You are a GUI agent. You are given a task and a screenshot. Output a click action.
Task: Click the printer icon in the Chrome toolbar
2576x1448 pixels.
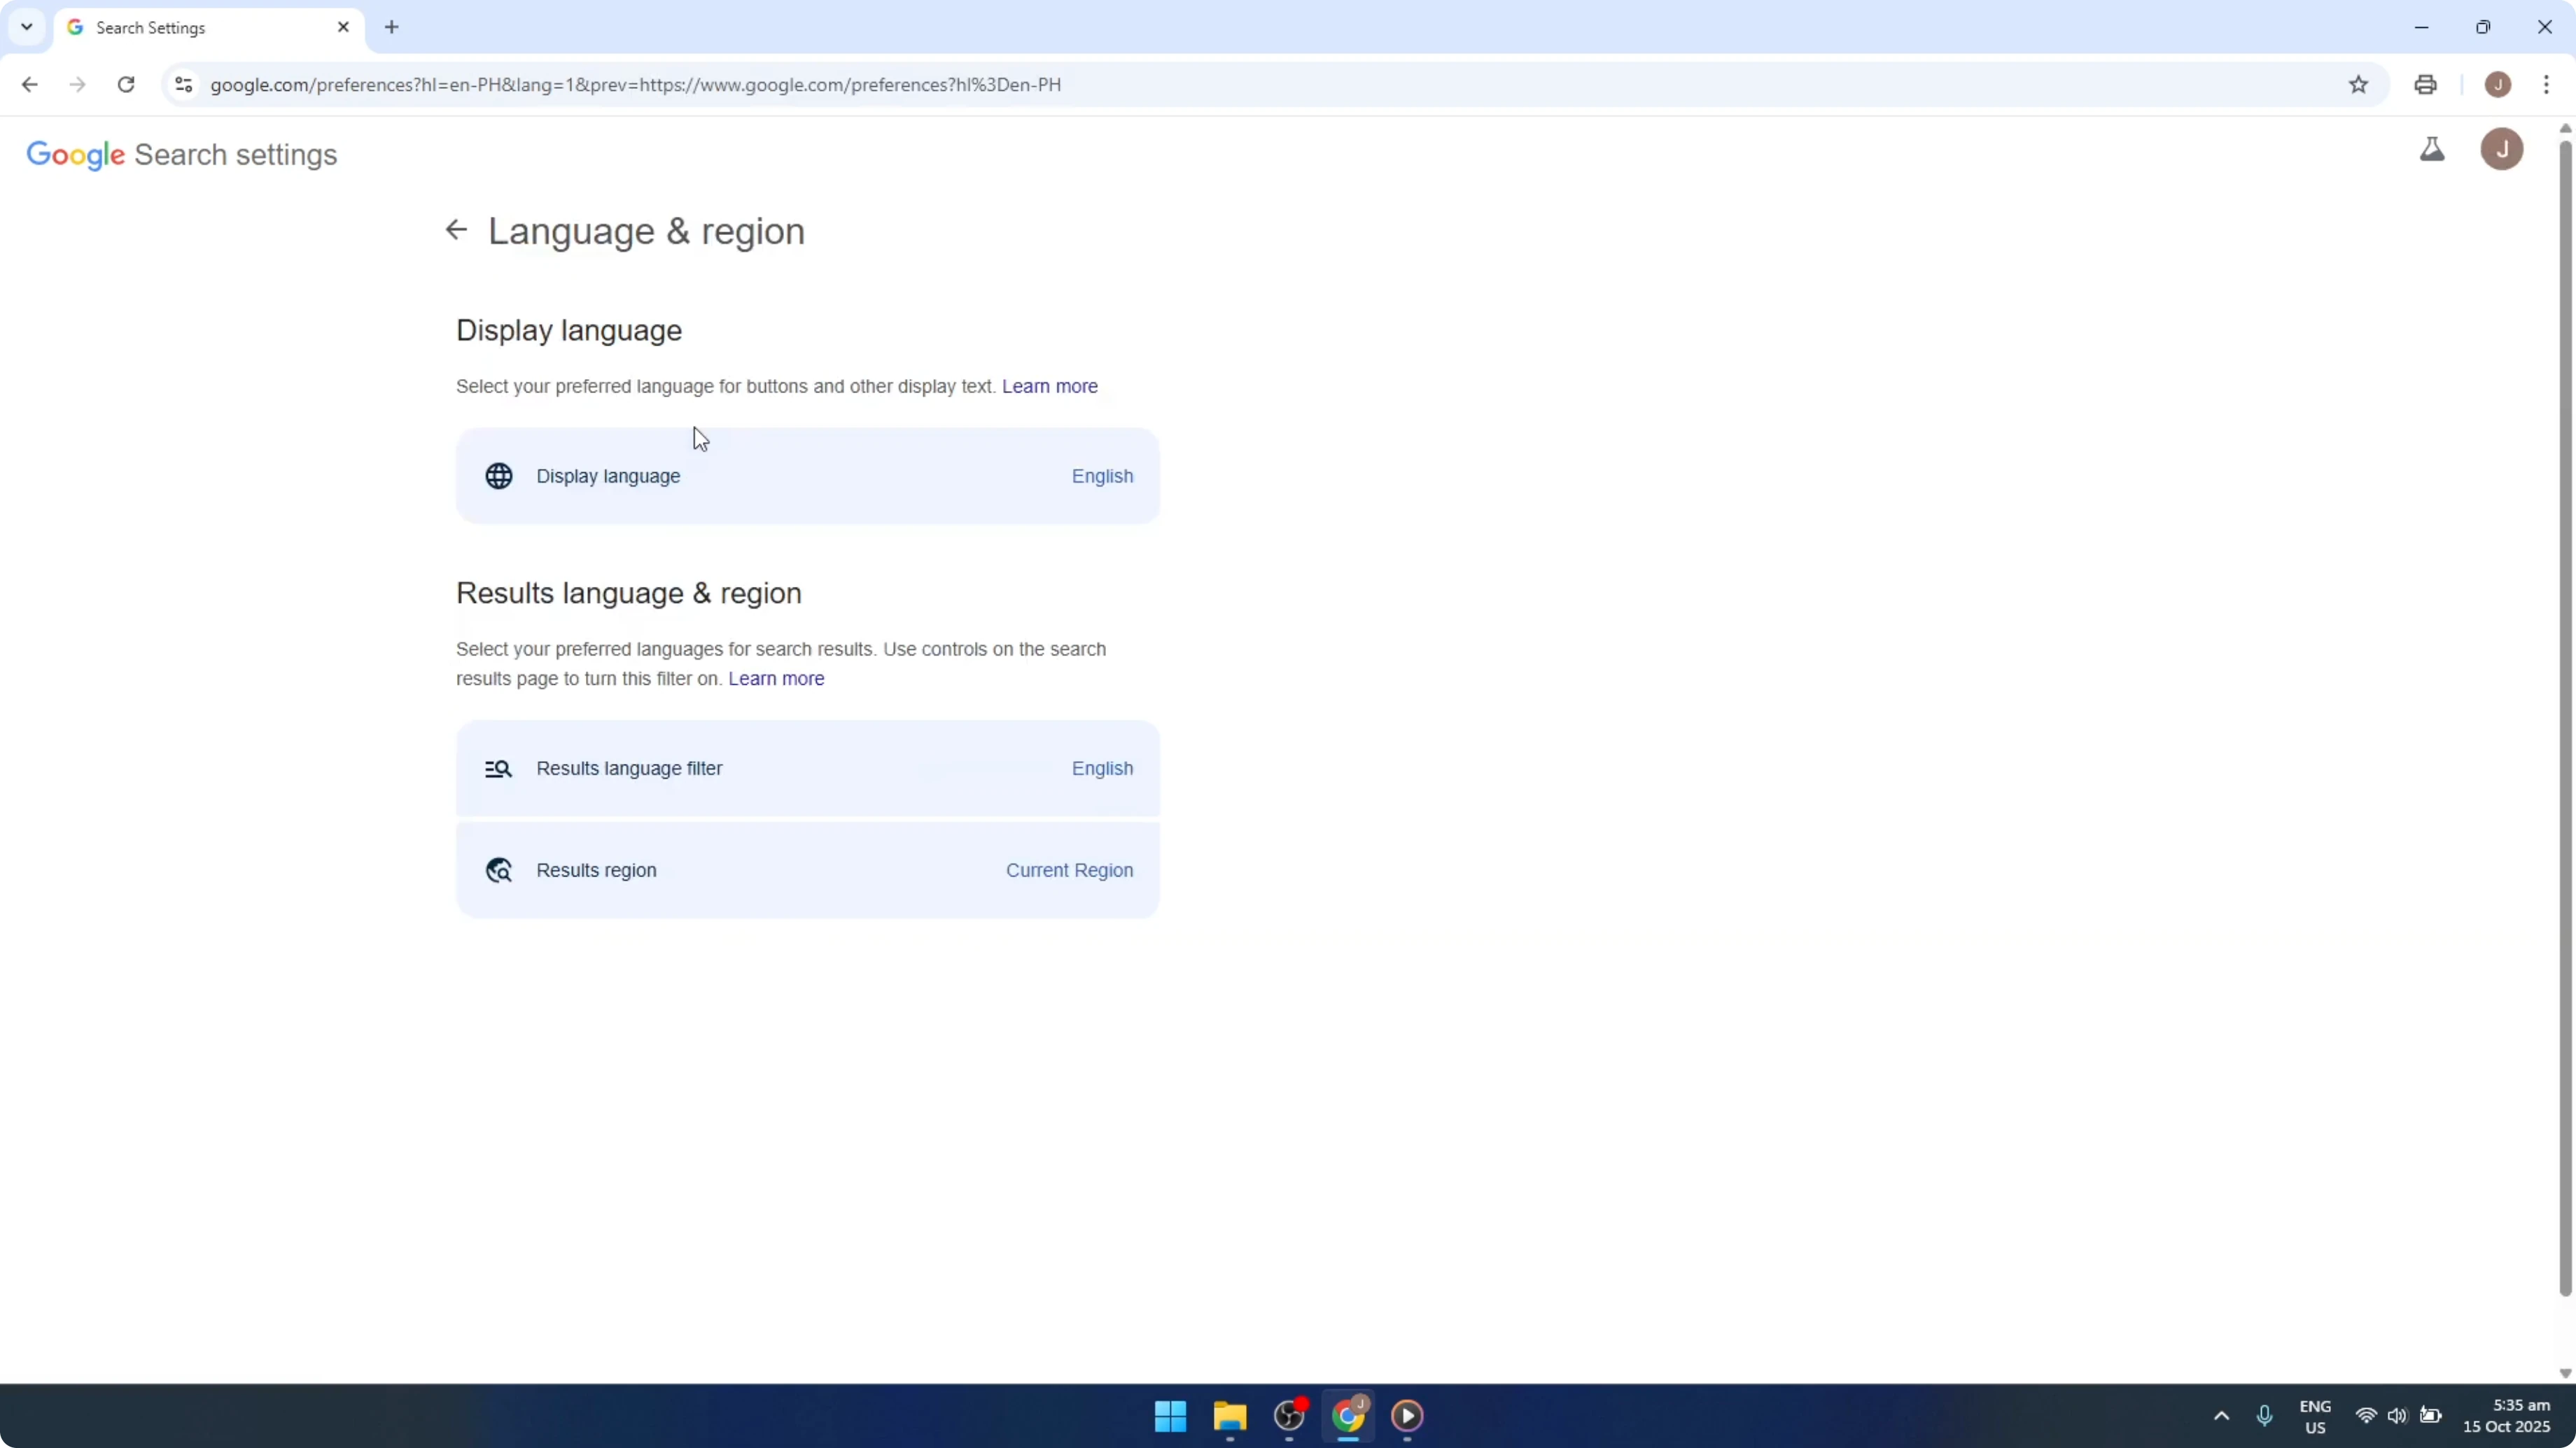2425,85
